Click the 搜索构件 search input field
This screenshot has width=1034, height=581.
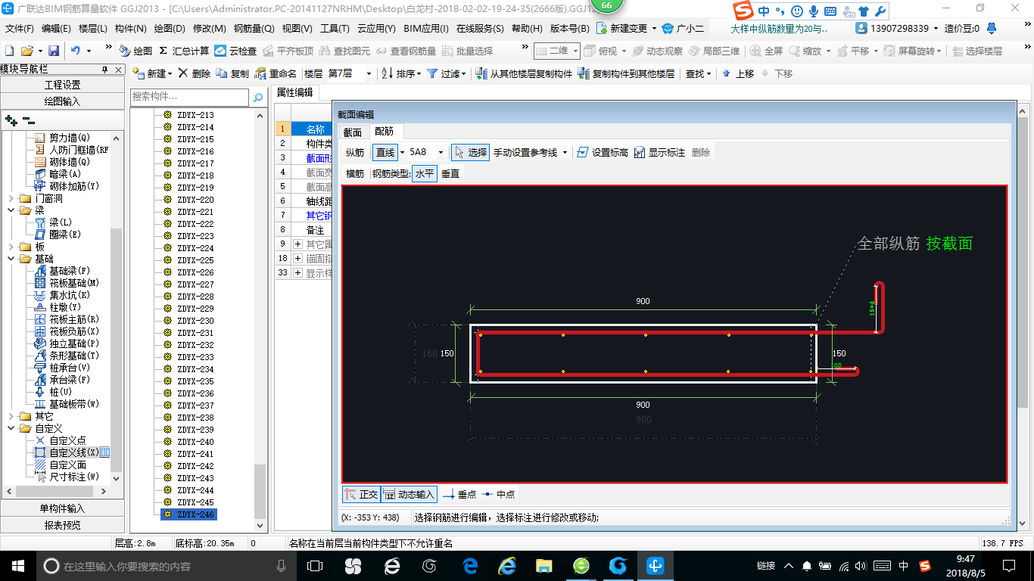(x=189, y=97)
